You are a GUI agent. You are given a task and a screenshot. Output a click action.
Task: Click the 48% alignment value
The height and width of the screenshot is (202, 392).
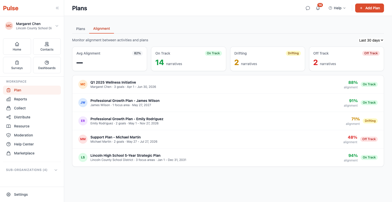coord(352,137)
